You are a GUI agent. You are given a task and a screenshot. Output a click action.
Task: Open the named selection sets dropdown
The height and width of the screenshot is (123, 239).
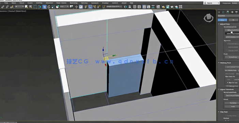coord(114,6)
